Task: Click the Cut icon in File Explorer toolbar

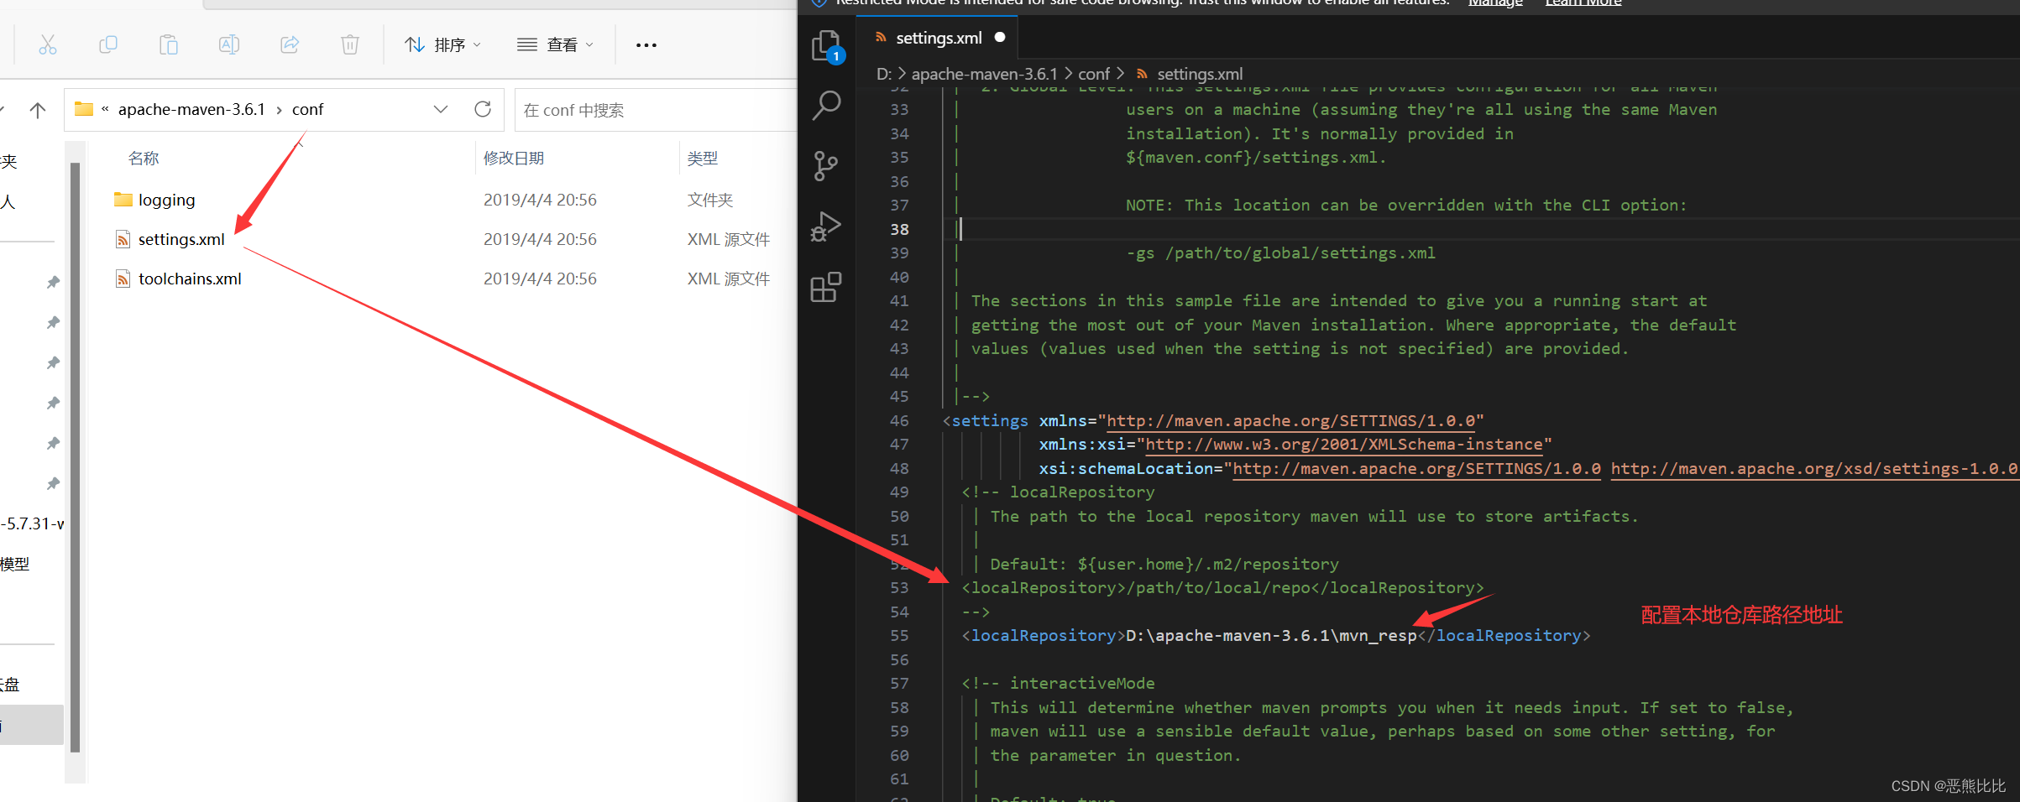Action: 48,44
